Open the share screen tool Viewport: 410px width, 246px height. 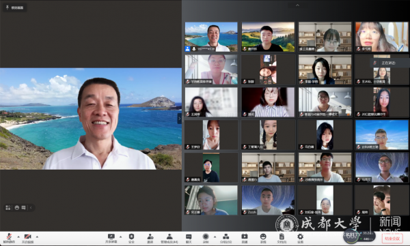tap(111, 239)
